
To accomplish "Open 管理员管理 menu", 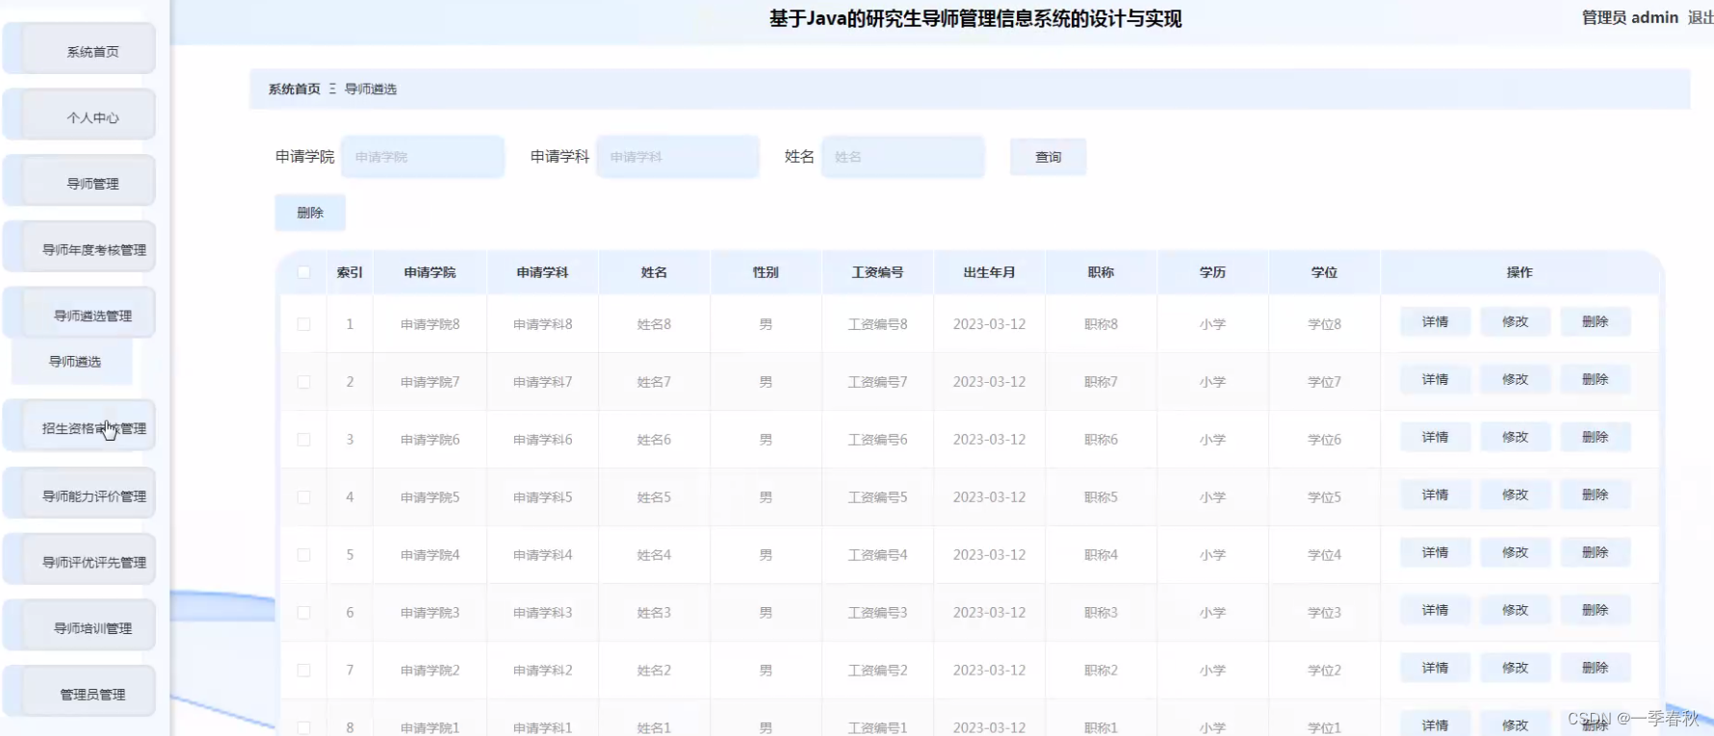I will [x=79, y=693].
